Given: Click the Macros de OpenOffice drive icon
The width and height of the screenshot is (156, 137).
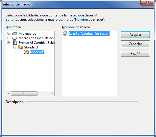Looking at the screenshot, I should [x=15, y=38].
